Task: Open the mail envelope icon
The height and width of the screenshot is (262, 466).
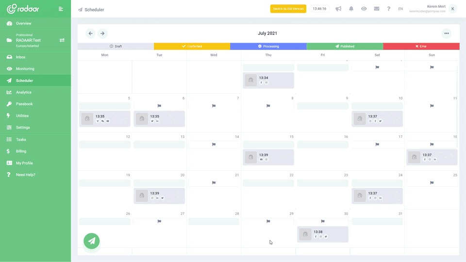Action: [x=376, y=9]
